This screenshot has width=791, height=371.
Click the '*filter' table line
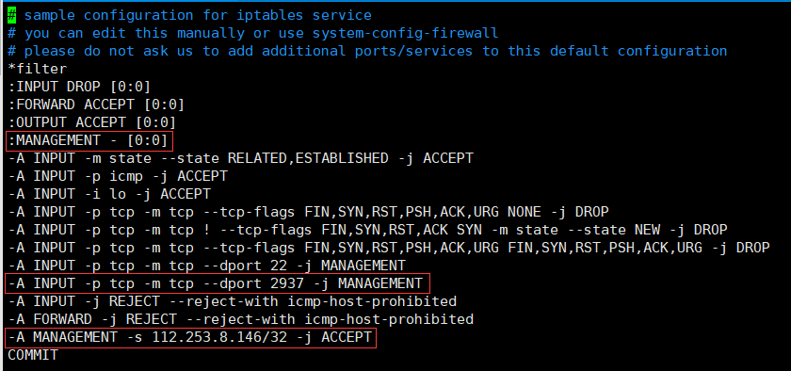tap(38, 69)
